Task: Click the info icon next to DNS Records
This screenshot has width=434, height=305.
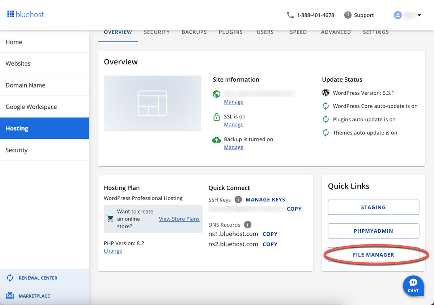Action: click(247, 224)
